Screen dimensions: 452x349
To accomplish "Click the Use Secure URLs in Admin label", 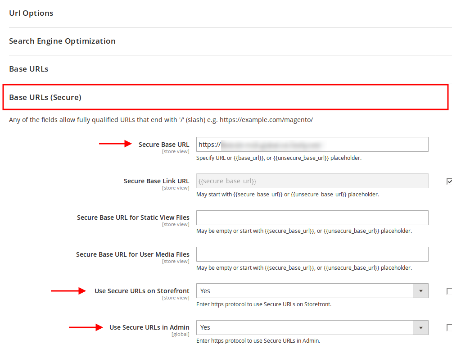I will (149, 327).
